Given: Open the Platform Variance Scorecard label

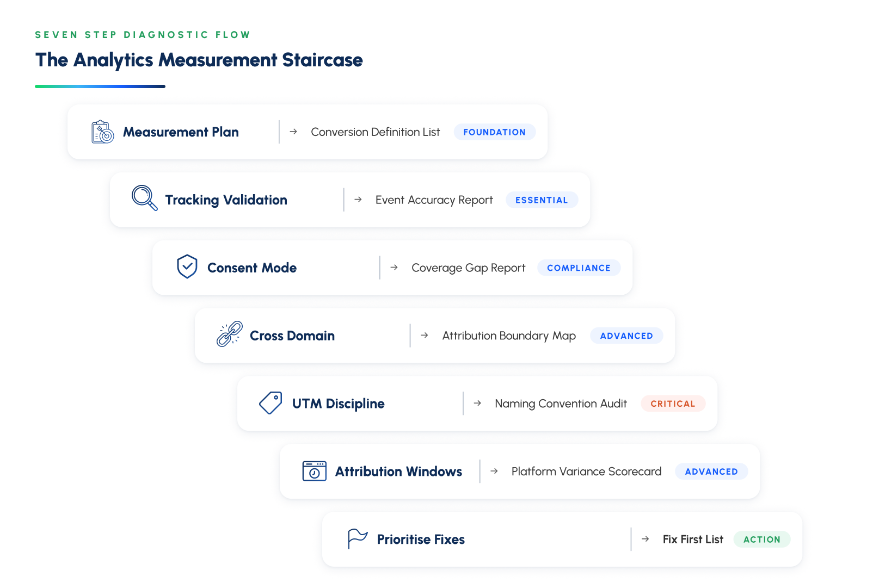Looking at the screenshot, I should pos(587,472).
